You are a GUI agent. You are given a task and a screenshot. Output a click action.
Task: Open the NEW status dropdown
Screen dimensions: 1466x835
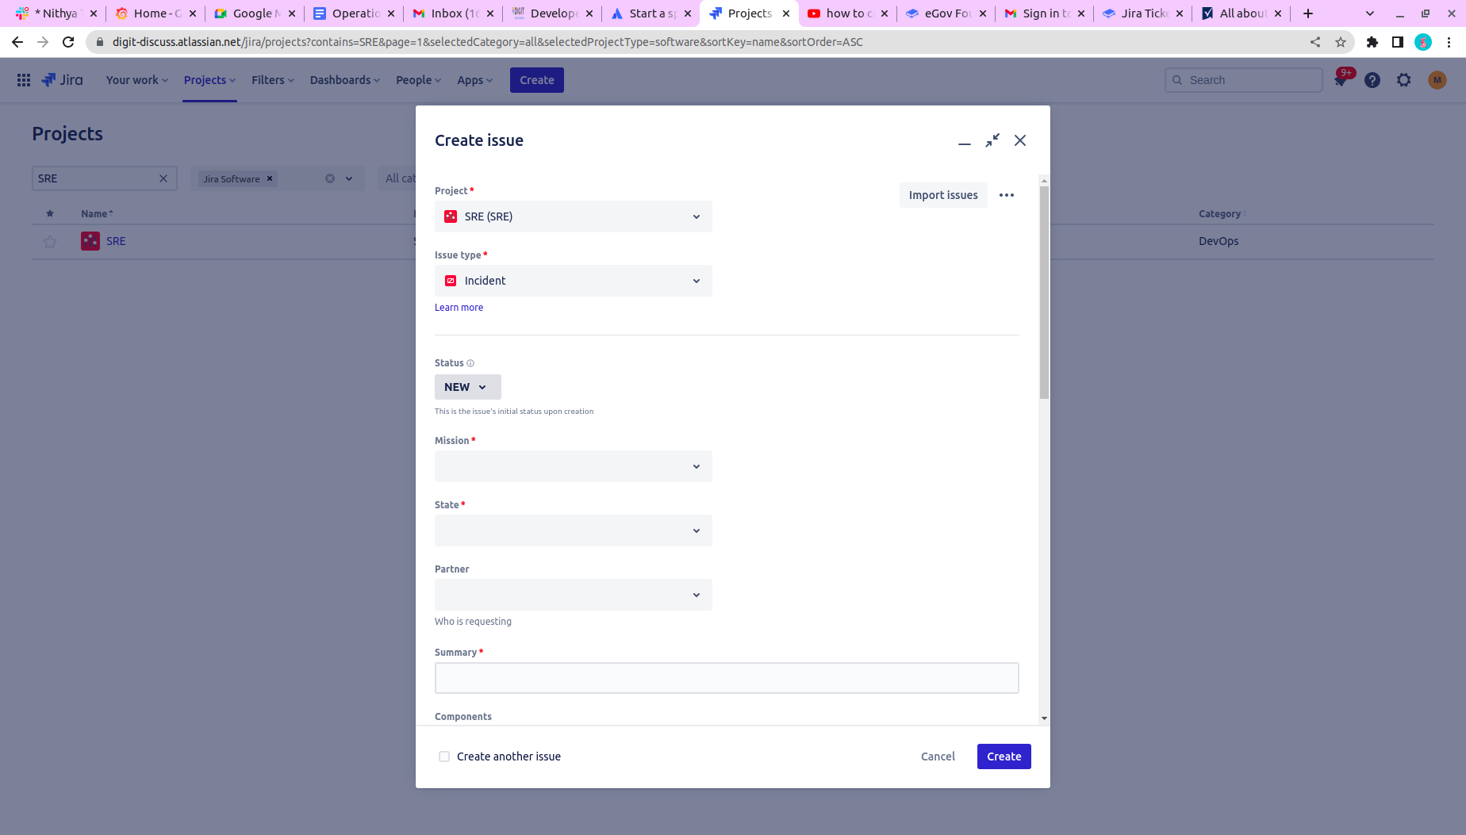coord(467,387)
